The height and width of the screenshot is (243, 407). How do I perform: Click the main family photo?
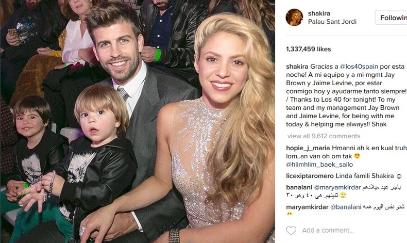click(138, 121)
